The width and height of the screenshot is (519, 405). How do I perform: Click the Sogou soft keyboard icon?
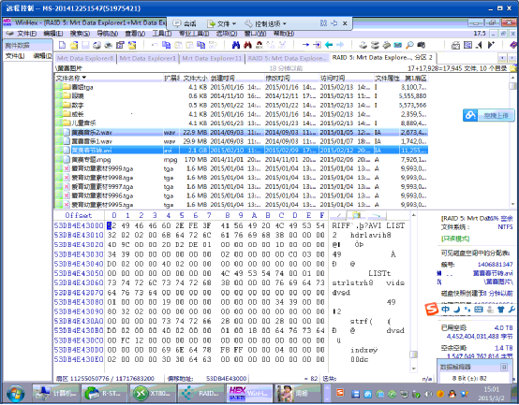click(479, 310)
